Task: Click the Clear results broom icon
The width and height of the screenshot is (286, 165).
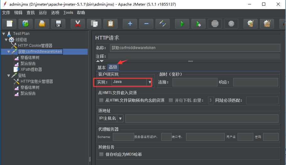Action: [250, 24]
